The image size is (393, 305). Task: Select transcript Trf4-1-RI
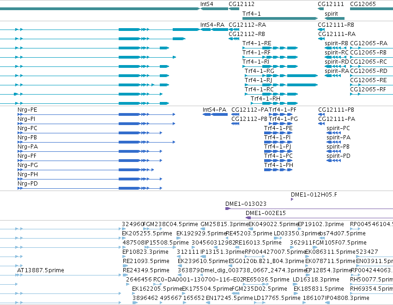point(256,62)
